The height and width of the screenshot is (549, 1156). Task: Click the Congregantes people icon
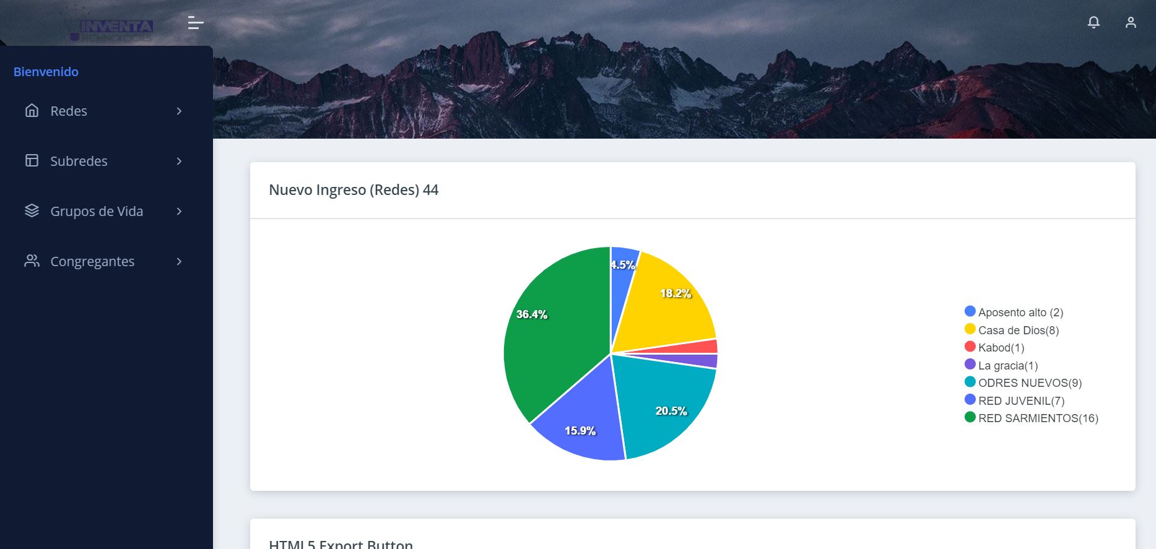(32, 261)
